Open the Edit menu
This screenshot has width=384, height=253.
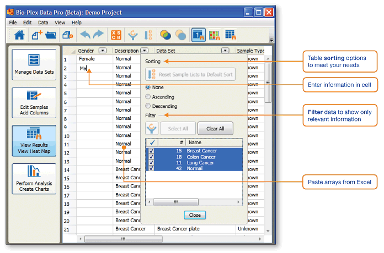click(27, 23)
